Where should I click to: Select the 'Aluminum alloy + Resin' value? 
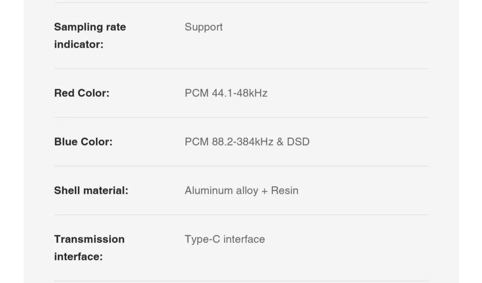pos(241,190)
